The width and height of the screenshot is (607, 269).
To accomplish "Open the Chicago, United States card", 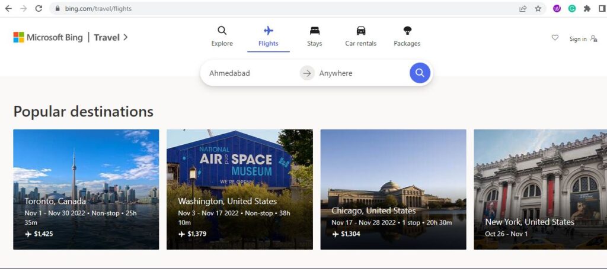I will pos(394,189).
